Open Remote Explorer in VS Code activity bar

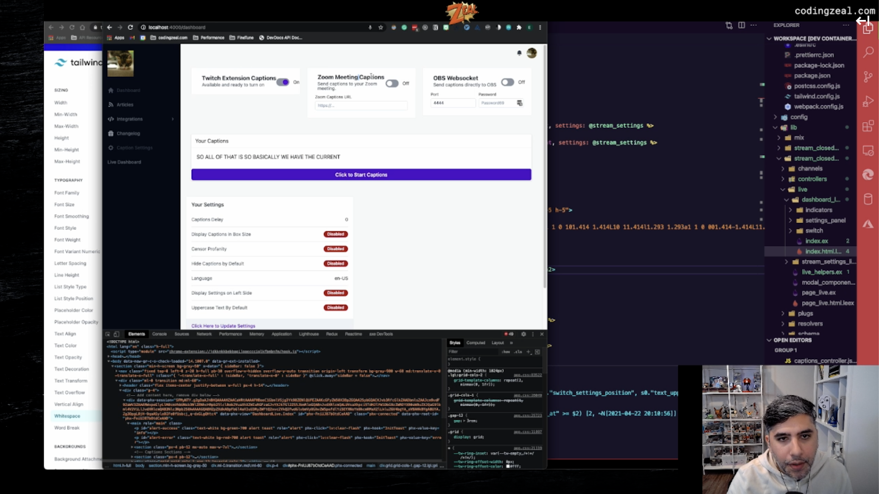pos(868,151)
